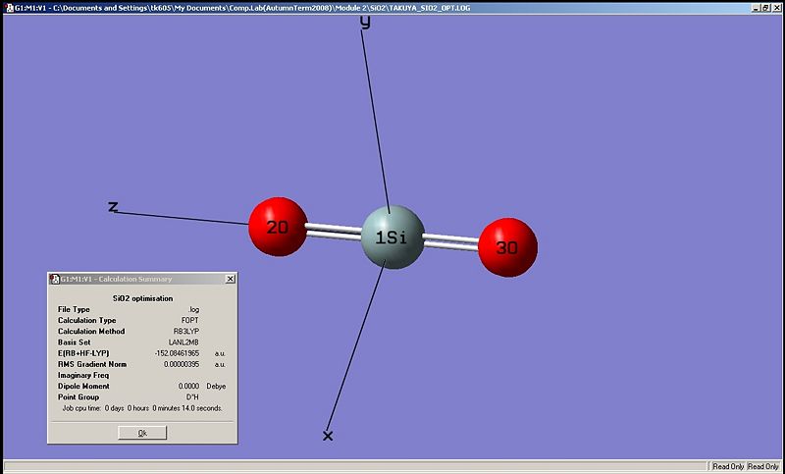Click the Point Group value D*H
The width and height of the screenshot is (785, 474).
192,396
